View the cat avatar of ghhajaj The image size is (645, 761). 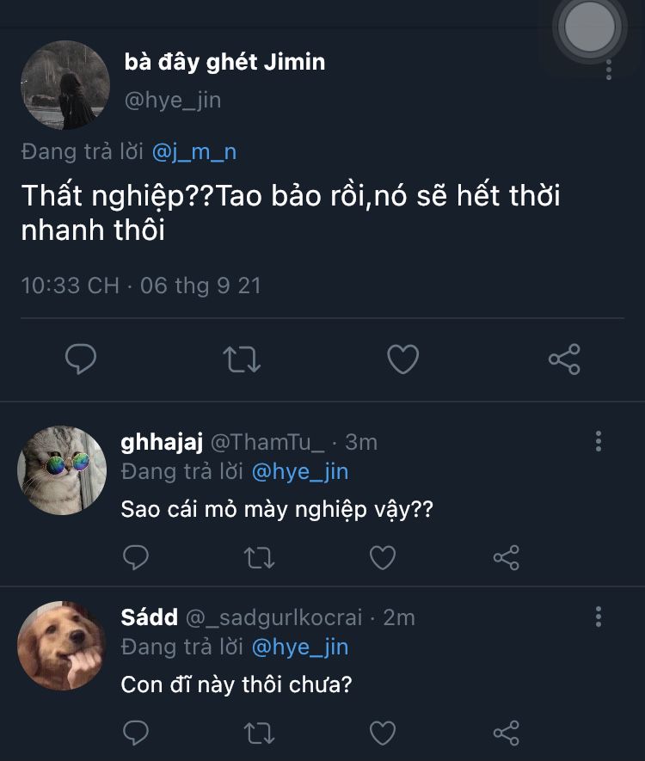[62, 470]
